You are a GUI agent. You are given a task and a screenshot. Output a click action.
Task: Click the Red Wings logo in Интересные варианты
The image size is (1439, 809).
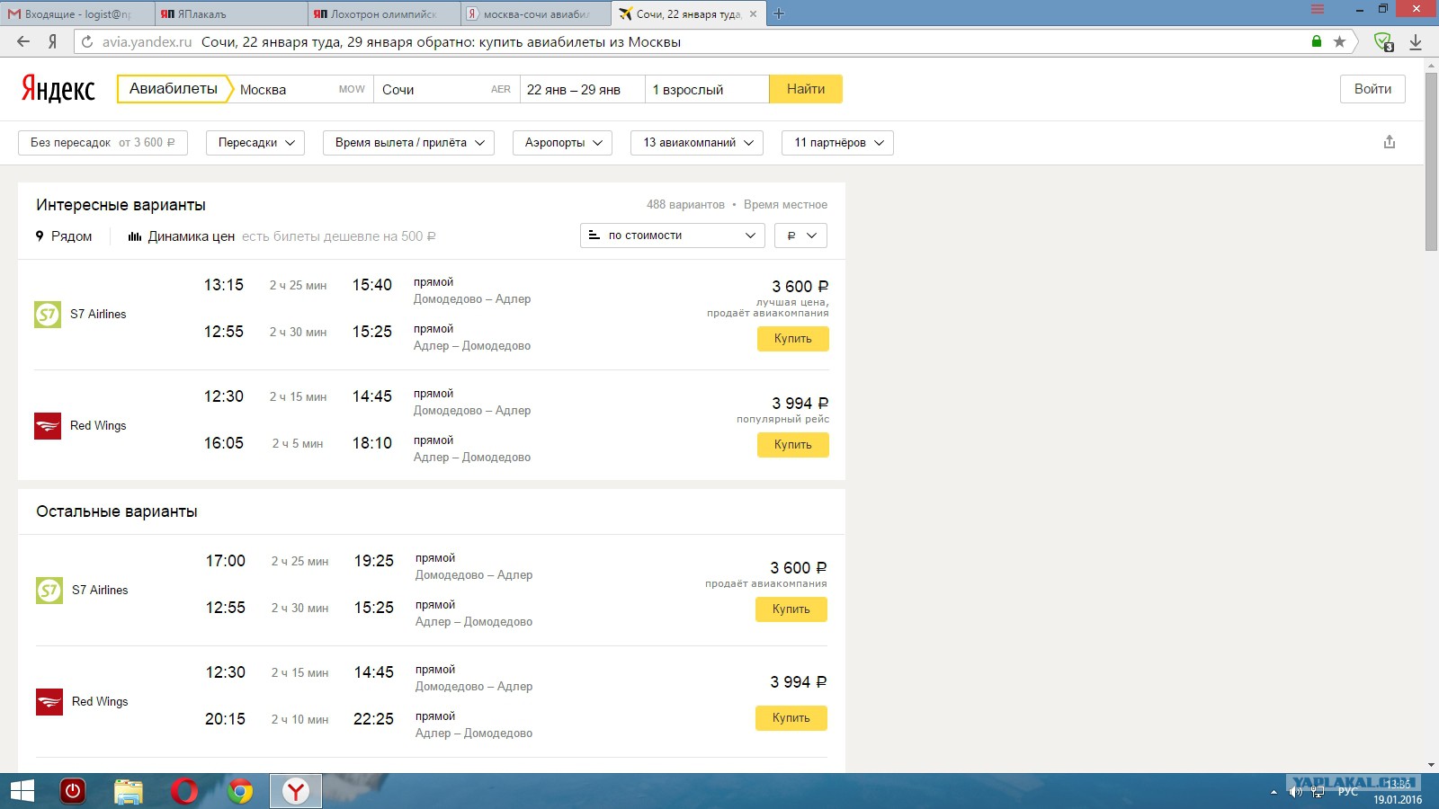[48, 426]
